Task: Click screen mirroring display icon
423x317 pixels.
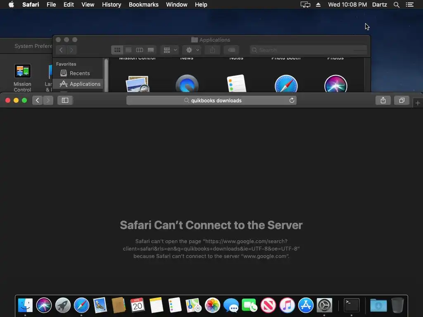Action: pyautogui.click(x=305, y=5)
